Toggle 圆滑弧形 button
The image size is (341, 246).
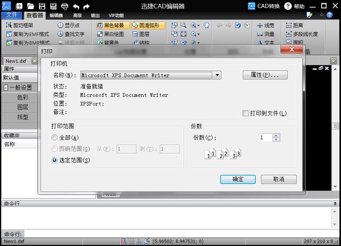pyautogui.click(x=148, y=26)
